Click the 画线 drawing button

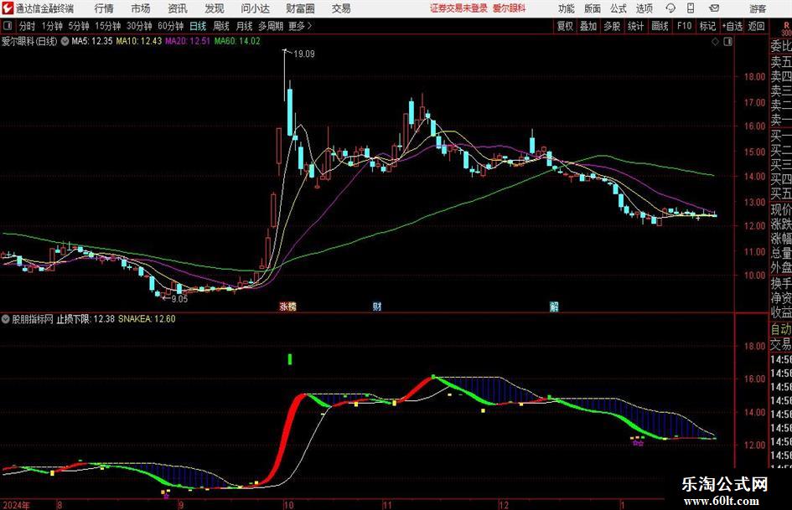(x=660, y=26)
